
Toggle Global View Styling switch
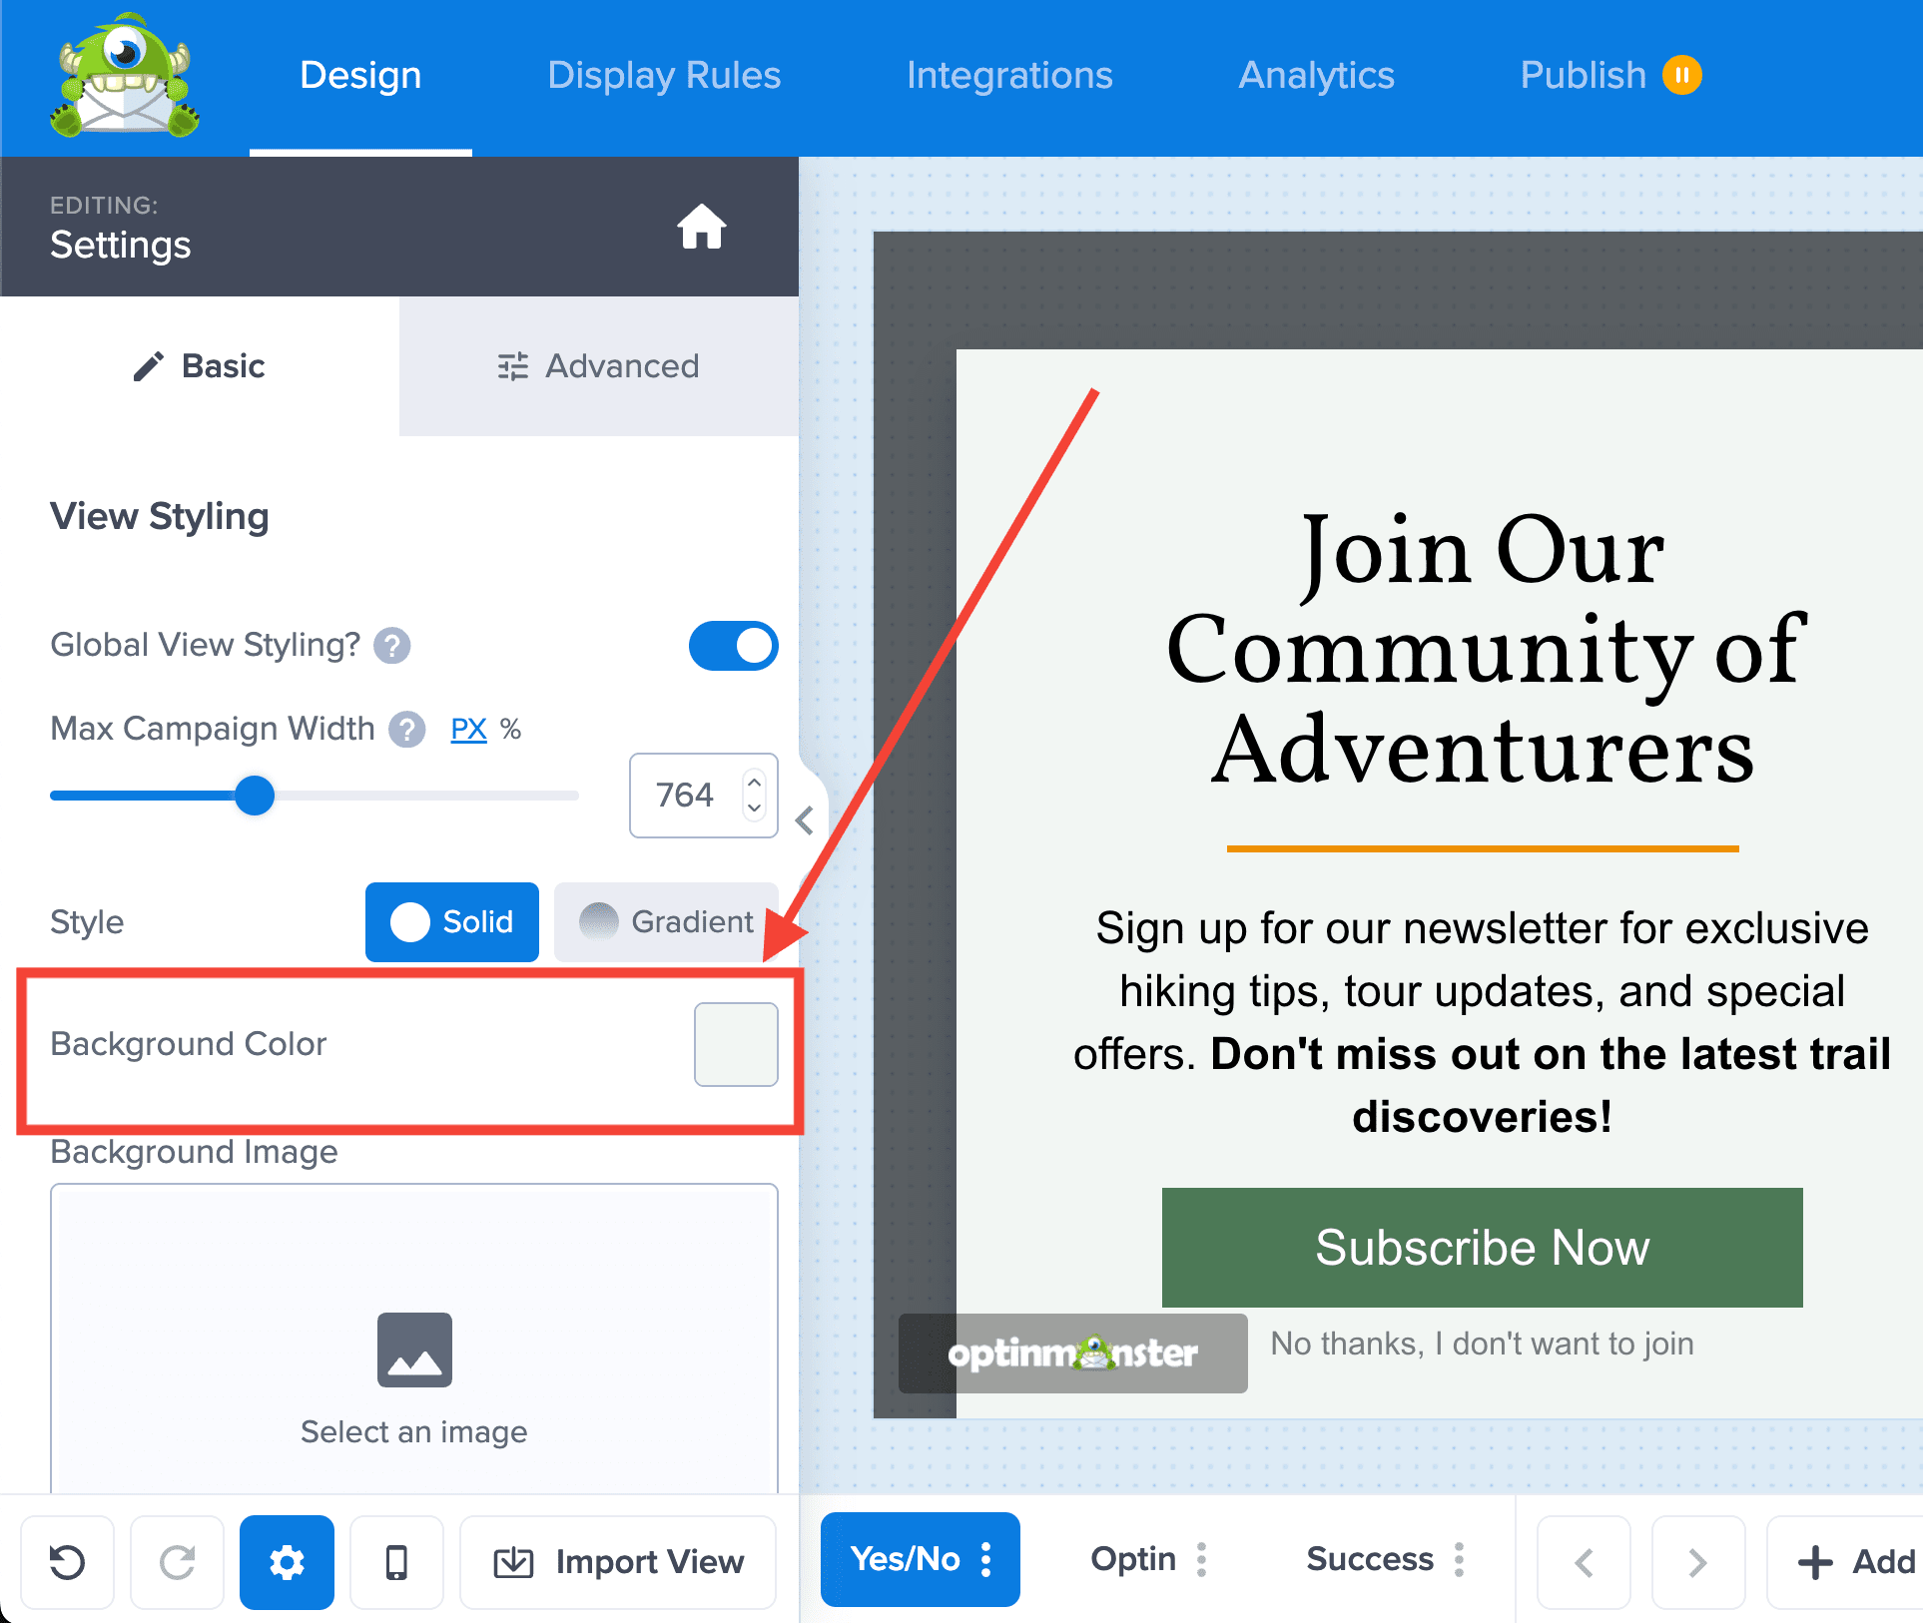click(733, 646)
